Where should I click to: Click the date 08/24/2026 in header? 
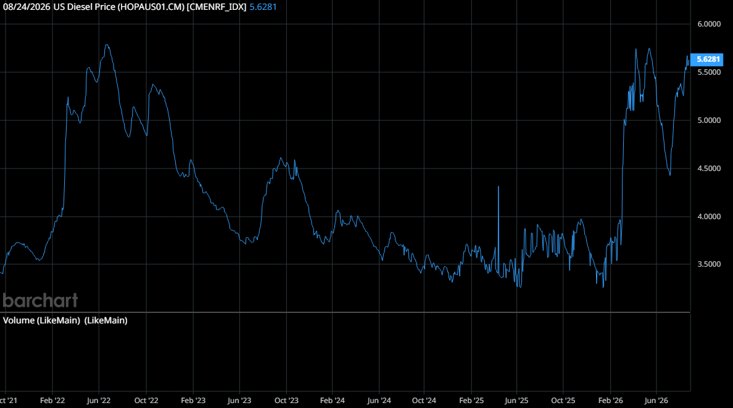(27, 7)
